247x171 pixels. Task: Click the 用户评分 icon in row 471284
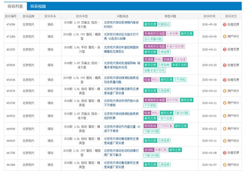click(225, 37)
